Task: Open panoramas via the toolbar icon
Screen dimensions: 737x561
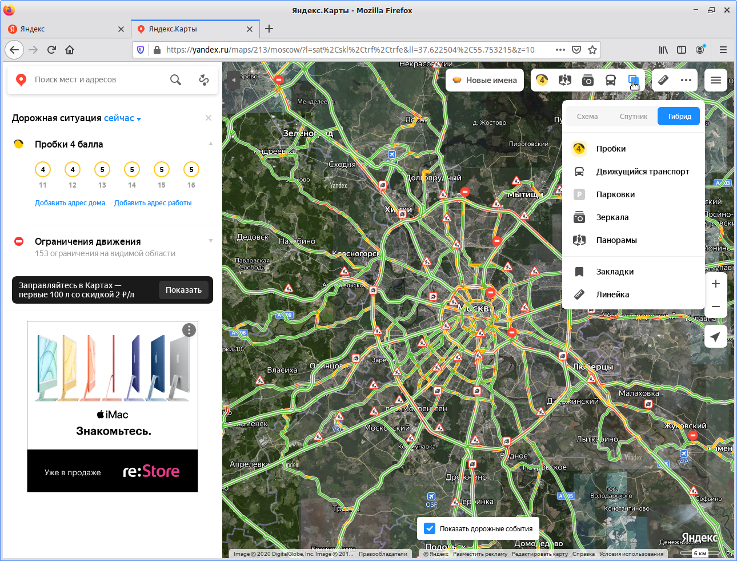Action: (564, 80)
